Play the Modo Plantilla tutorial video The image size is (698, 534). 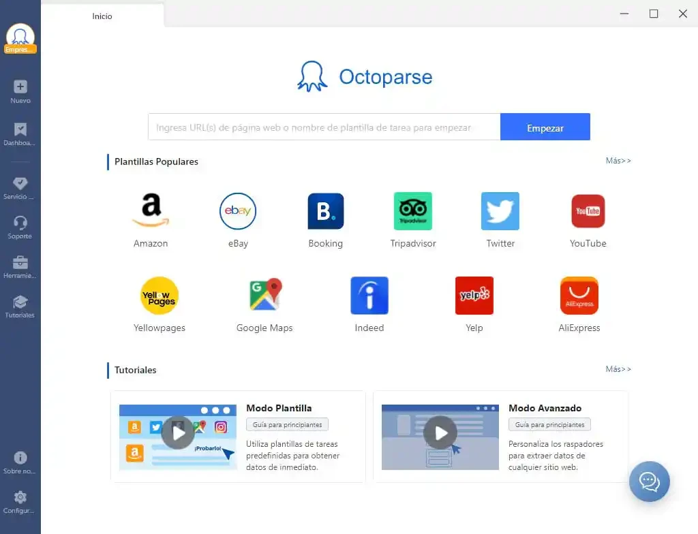pos(178,433)
